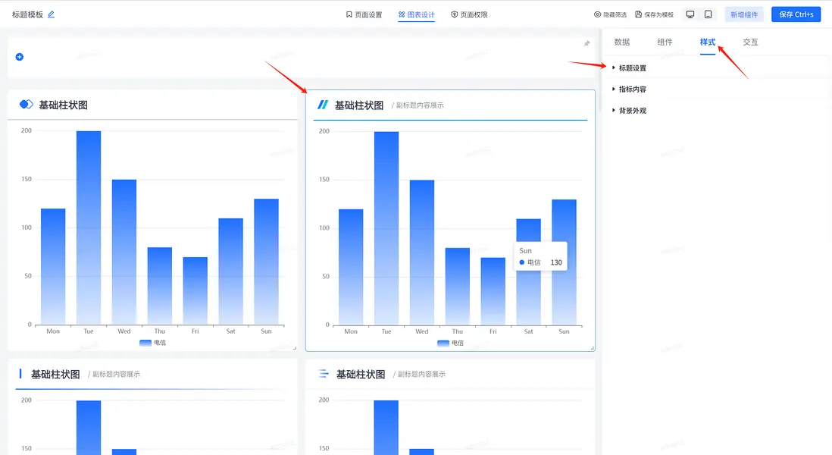The width and height of the screenshot is (832, 455).
Task: Open the 交互 panel tab
Action: (x=750, y=42)
